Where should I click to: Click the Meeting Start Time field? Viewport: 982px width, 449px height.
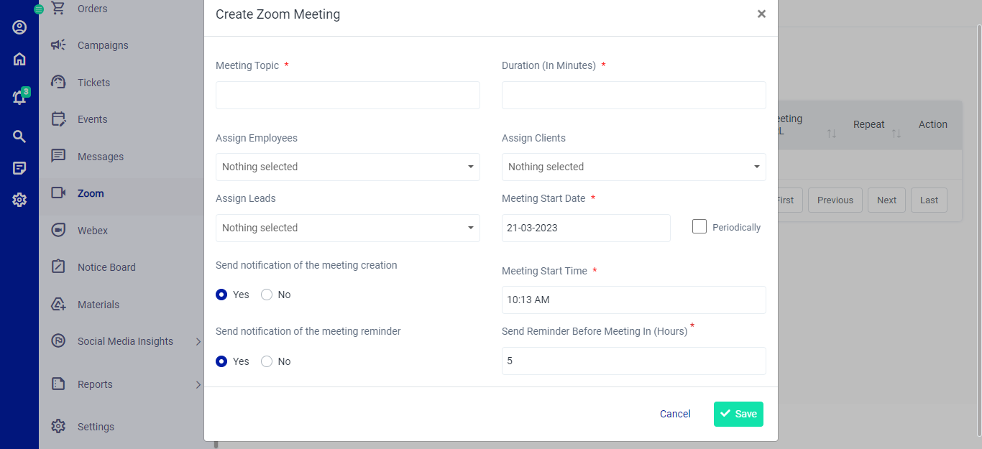pos(633,300)
